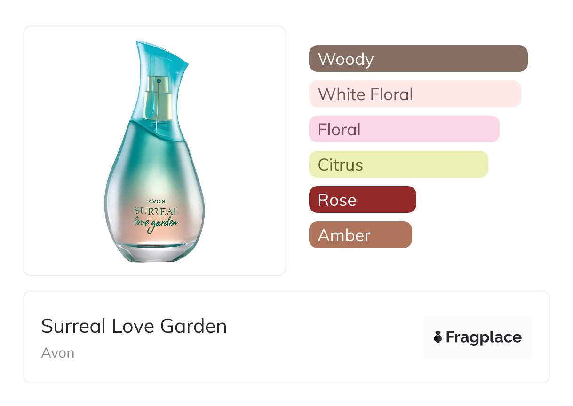Click the Amber accord bar
Viewport: 573px width, 406px height.
pos(360,235)
